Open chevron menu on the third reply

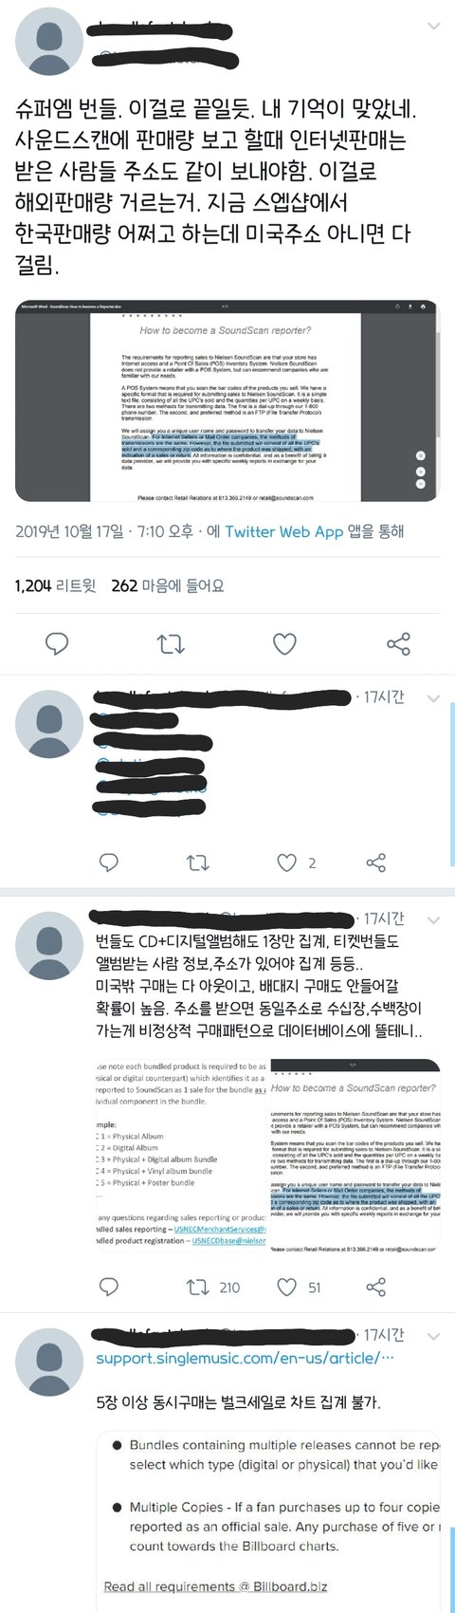433,920
